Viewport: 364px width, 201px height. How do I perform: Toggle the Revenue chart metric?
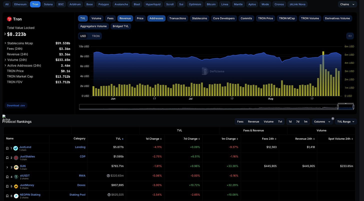click(125, 18)
